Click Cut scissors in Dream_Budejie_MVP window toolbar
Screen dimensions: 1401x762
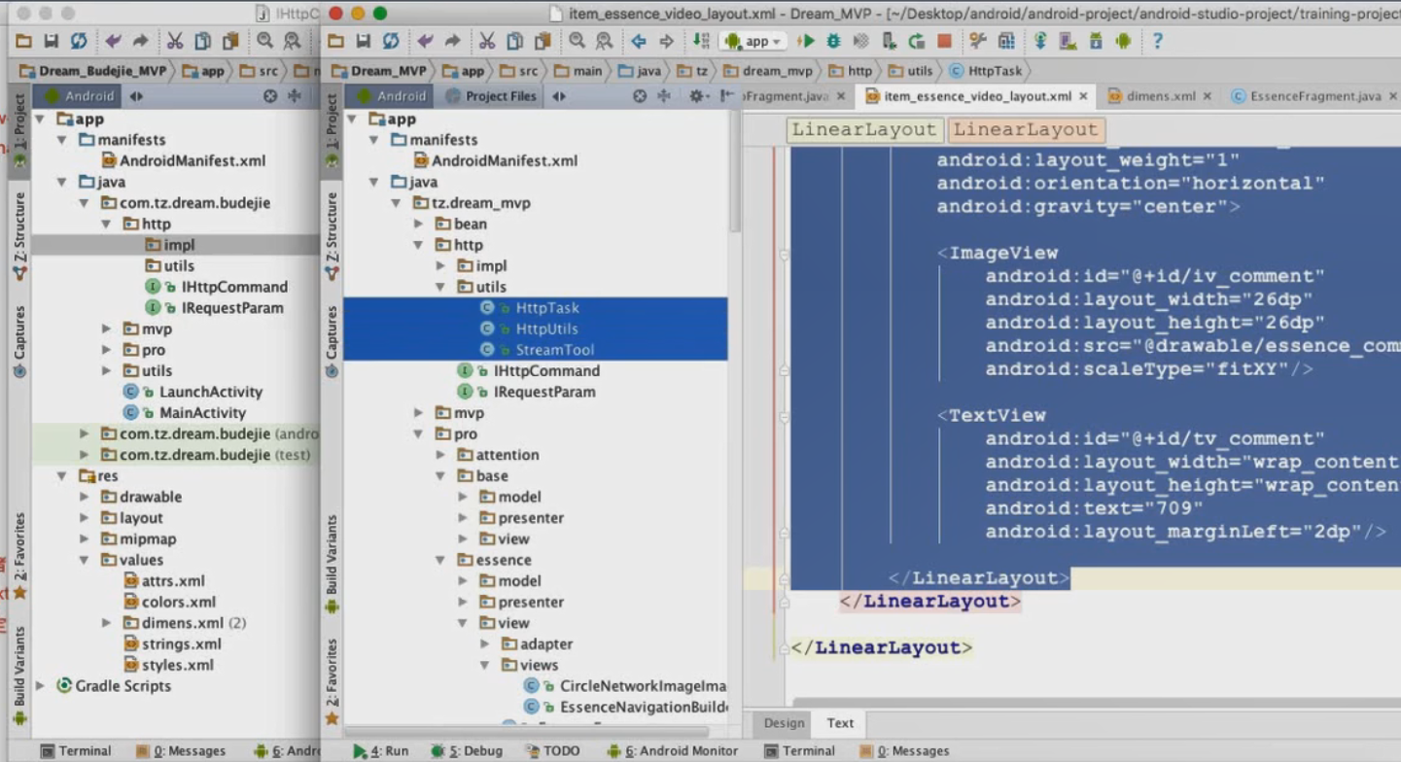tap(175, 41)
